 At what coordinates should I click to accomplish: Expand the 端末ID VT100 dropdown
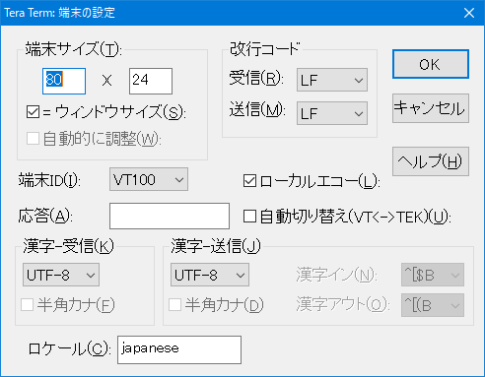click(x=149, y=179)
